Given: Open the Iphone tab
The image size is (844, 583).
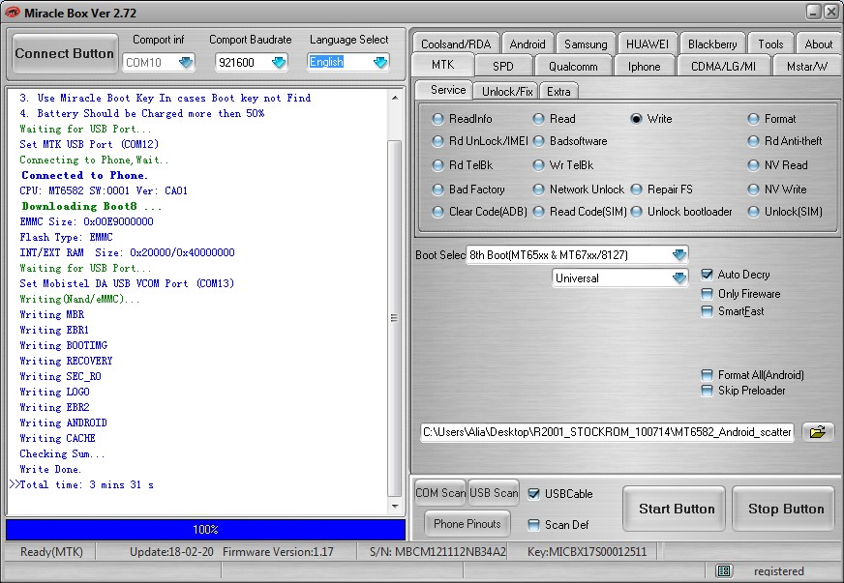Looking at the screenshot, I should point(644,66).
